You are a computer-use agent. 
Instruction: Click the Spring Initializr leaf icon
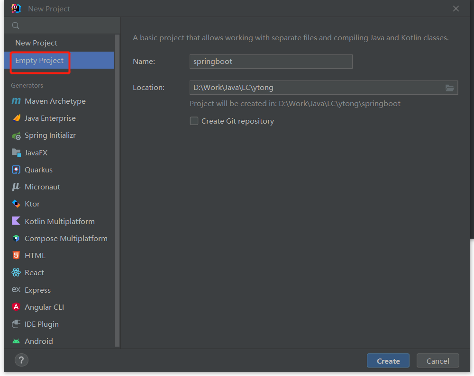[x=16, y=135]
